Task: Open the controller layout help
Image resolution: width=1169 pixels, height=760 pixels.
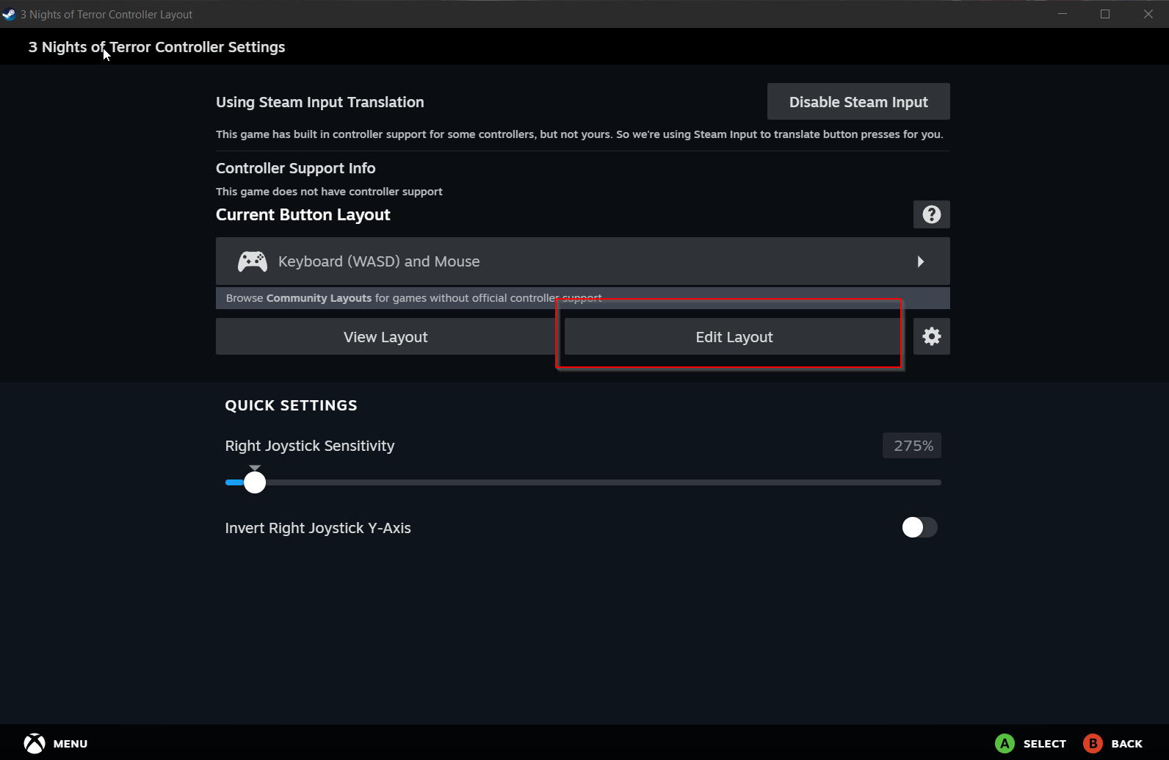Action: click(x=931, y=214)
